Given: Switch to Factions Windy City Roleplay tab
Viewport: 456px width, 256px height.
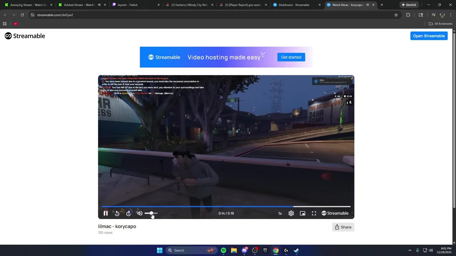Looking at the screenshot, I should 189,5.
